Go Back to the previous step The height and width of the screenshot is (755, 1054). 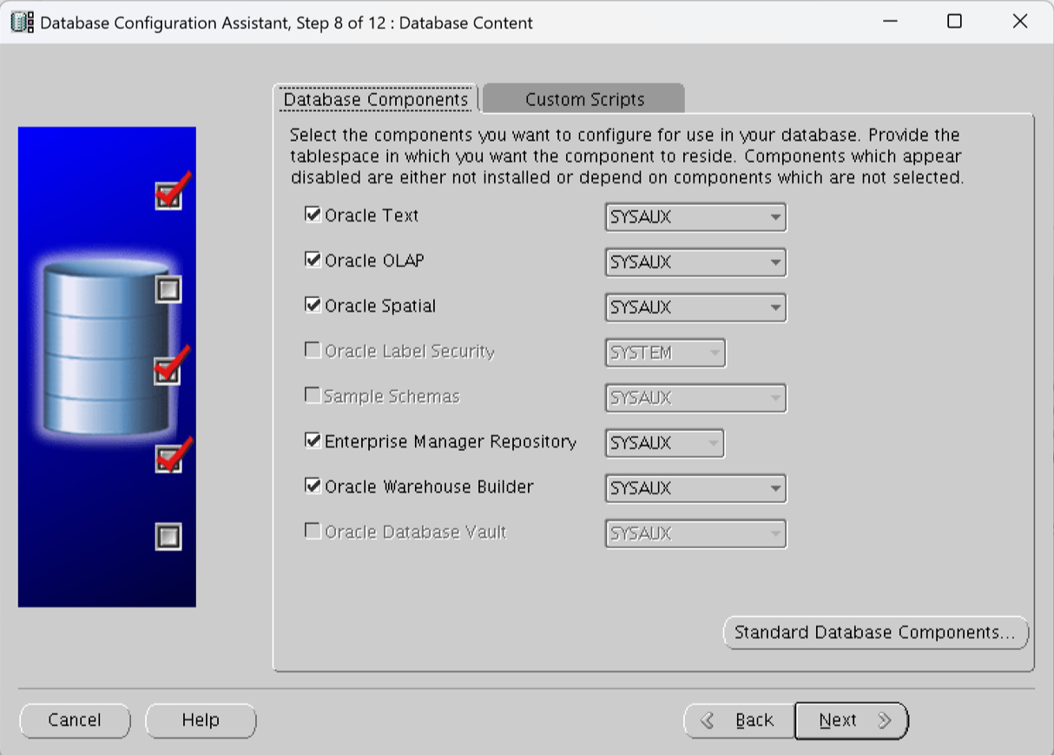tap(739, 720)
